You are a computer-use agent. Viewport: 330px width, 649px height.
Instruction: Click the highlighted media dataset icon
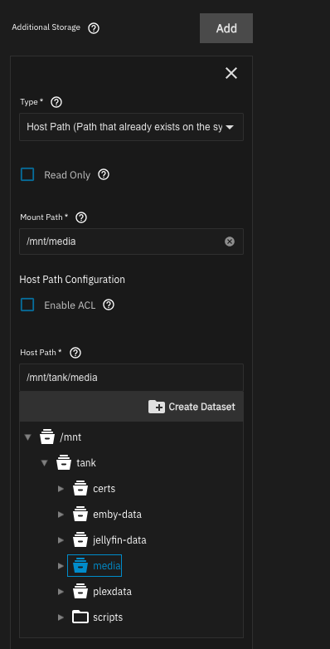pyautogui.click(x=80, y=565)
